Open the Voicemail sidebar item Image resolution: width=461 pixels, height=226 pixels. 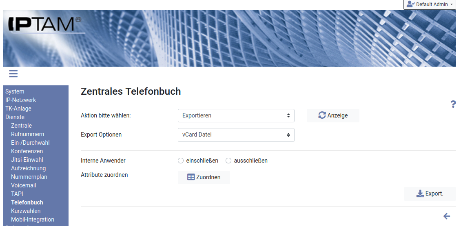coord(24,185)
